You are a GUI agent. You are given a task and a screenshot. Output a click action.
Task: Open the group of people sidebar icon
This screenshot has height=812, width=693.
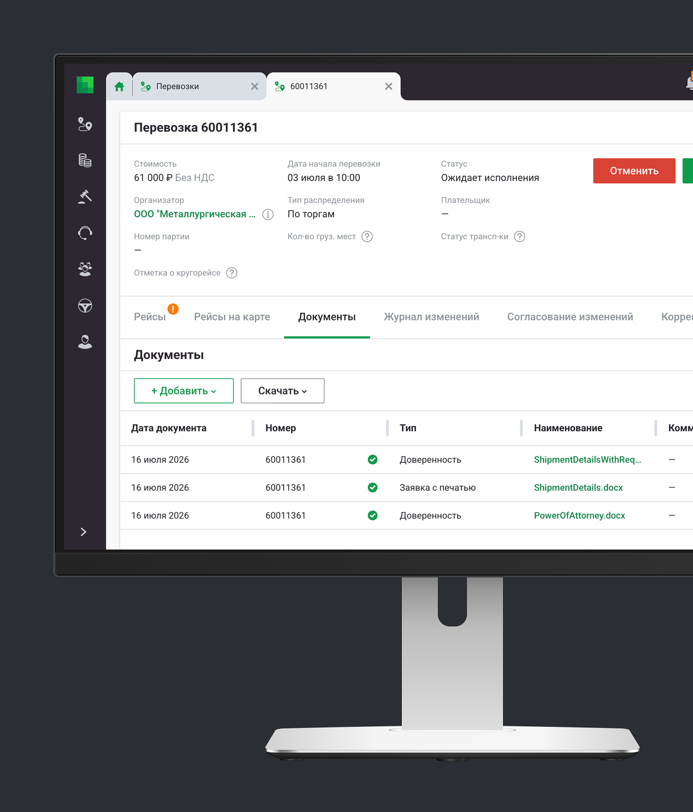click(85, 269)
